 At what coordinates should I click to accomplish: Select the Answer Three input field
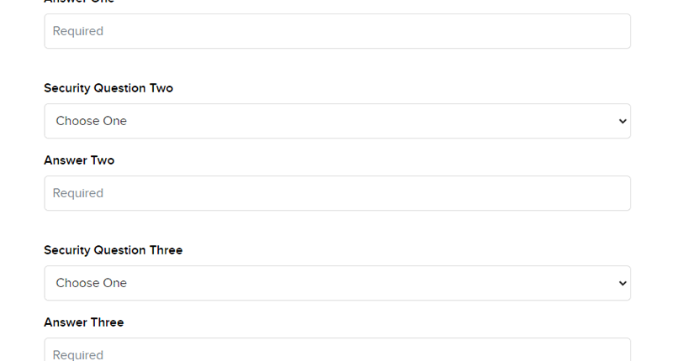click(336, 353)
